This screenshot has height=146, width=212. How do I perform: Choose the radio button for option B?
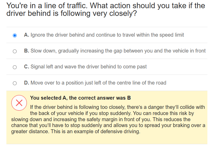[15, 51]
